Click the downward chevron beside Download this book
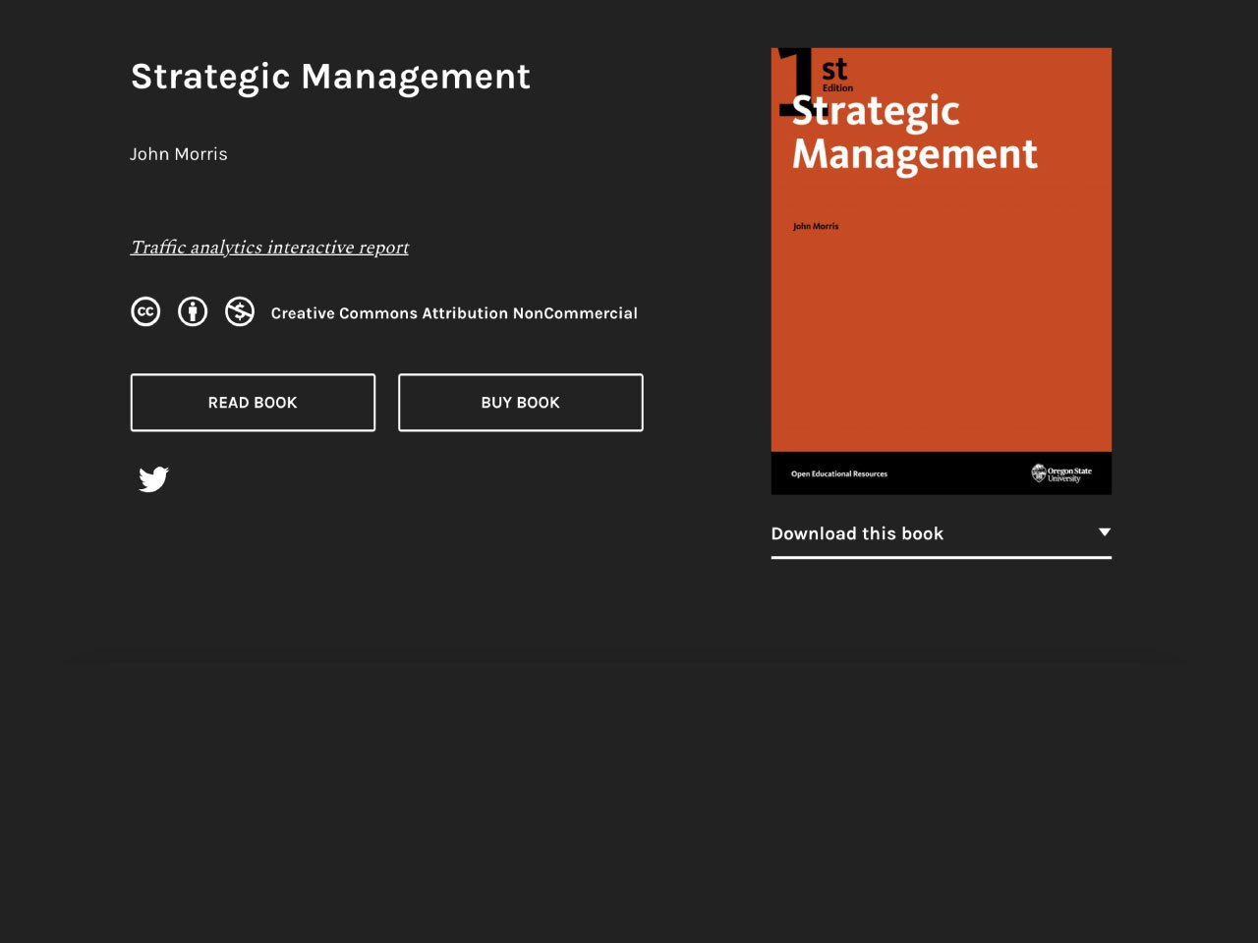This screenshot has width=1258, height=943. coord(1104,532)
